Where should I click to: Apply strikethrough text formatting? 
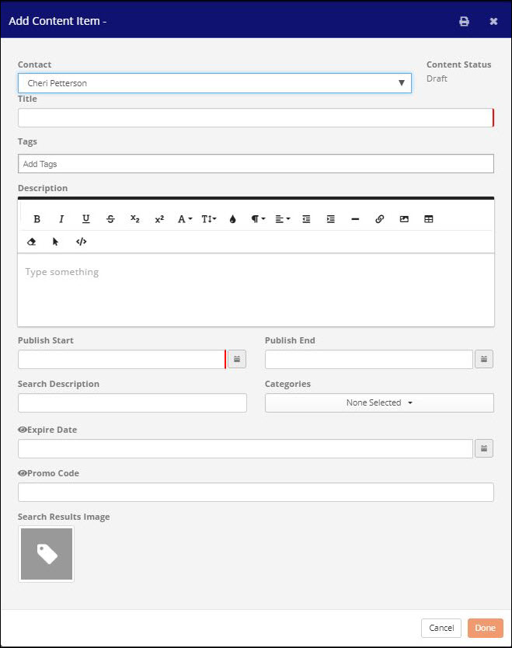tap(110, 219)
